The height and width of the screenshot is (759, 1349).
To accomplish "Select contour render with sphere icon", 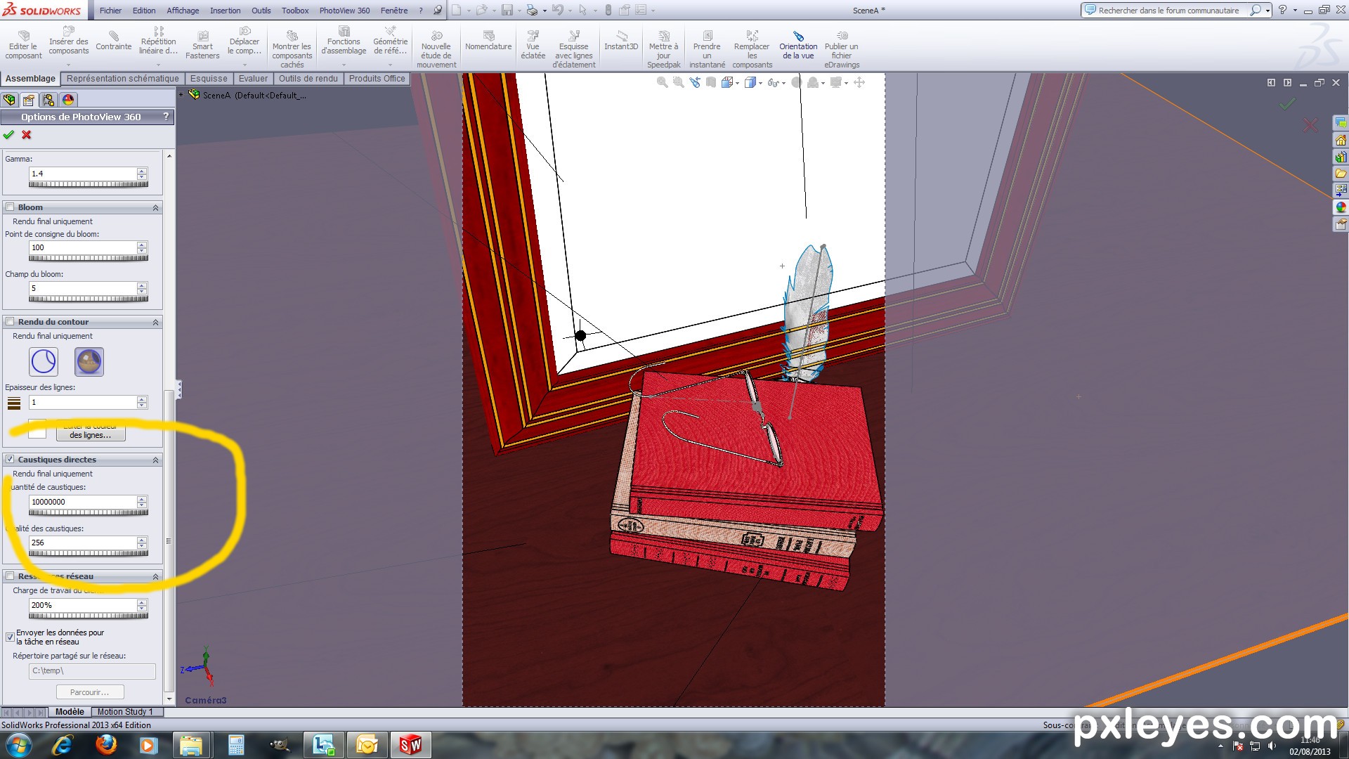I will [x=89, y=361].
